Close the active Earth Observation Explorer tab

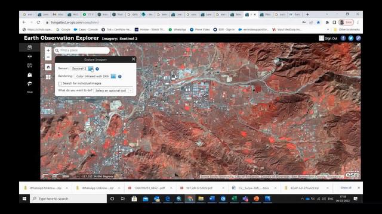coord(255,14)
